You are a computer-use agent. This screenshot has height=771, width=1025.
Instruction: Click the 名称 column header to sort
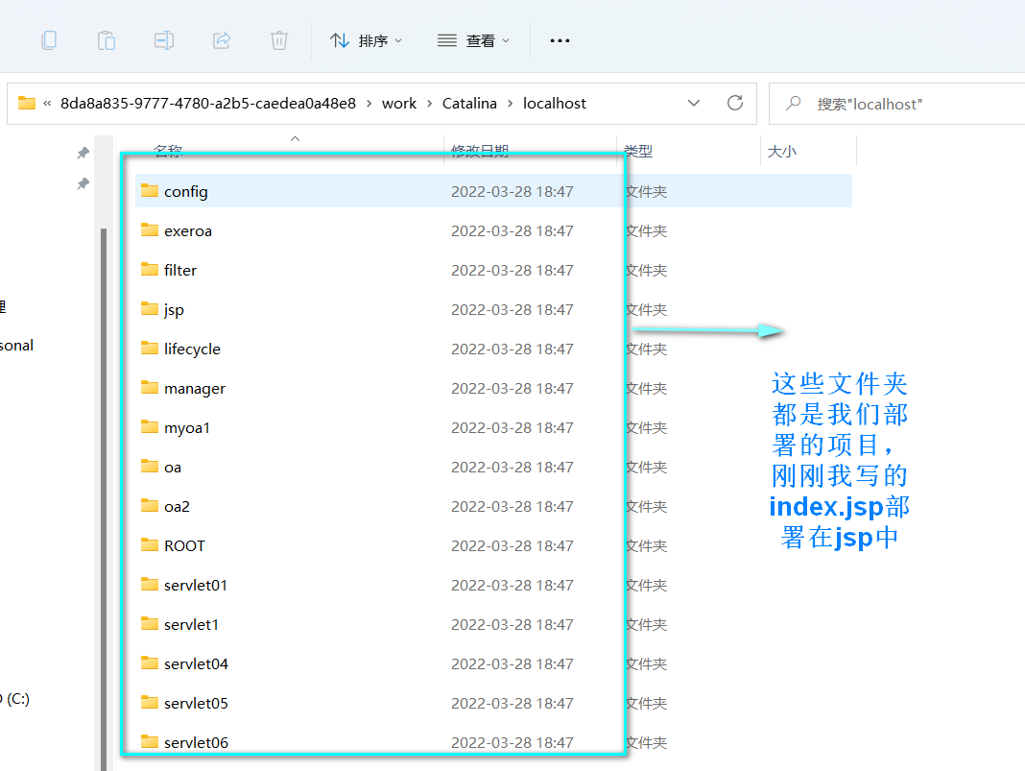tap(169, 151)
